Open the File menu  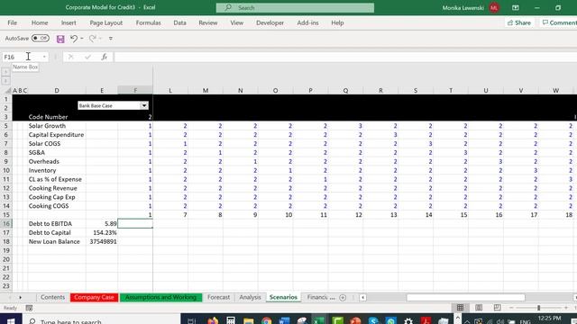point(12,22)
